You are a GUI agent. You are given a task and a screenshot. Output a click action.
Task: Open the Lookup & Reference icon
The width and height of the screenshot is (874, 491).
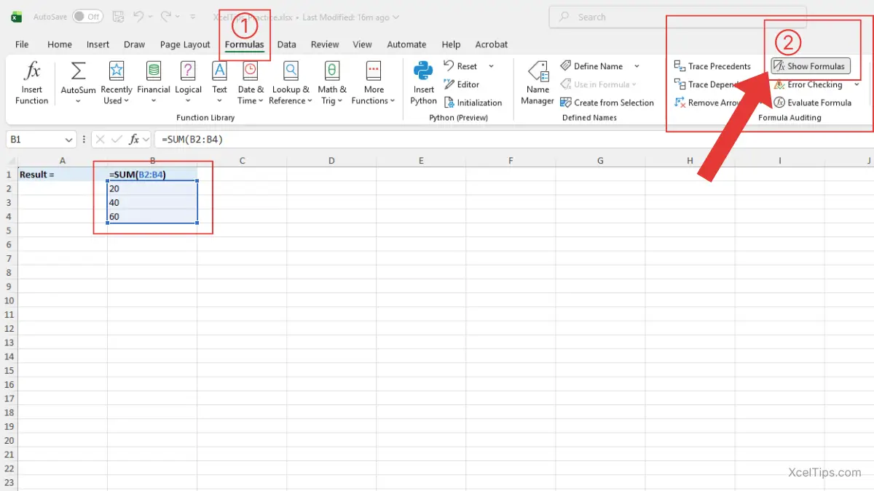pos(291,71)
